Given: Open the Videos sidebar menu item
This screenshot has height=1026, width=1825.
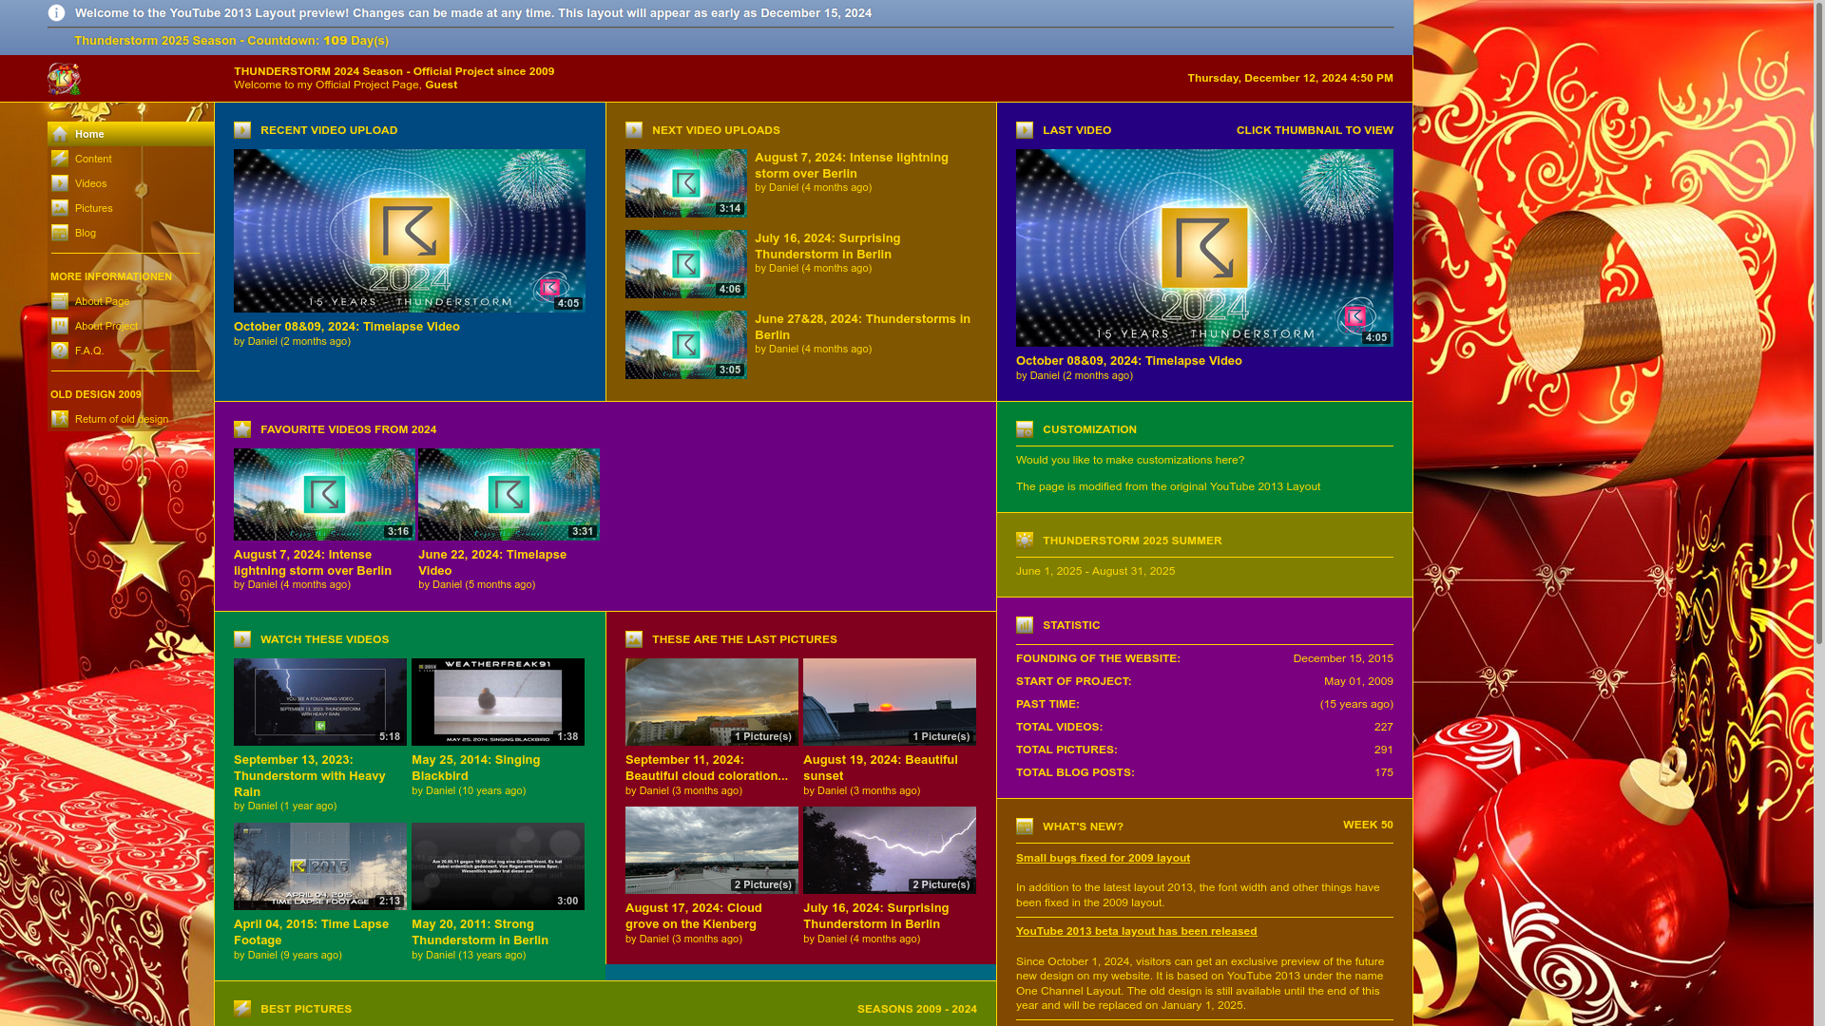Looking at the screenshot, I should click(90, 183).
